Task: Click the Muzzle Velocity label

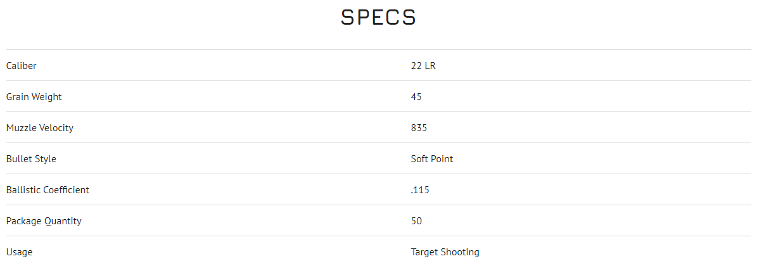Action: (39, 128)
